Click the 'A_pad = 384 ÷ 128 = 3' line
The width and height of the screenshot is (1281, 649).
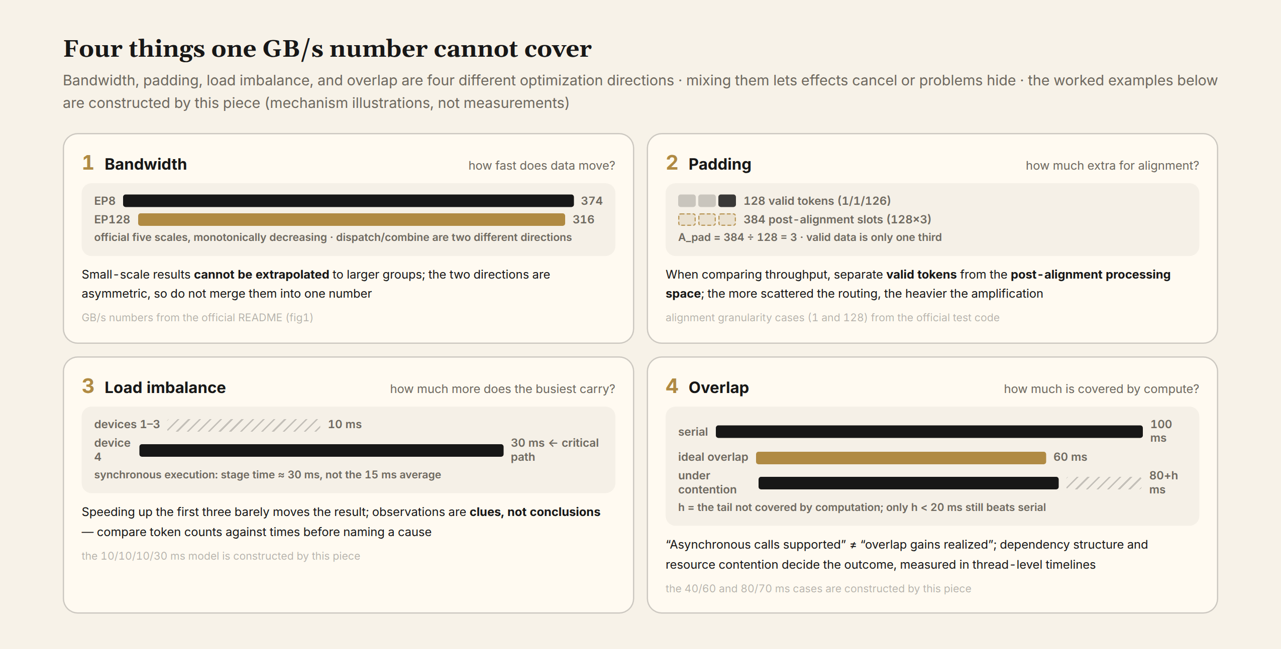click(810, 237)
